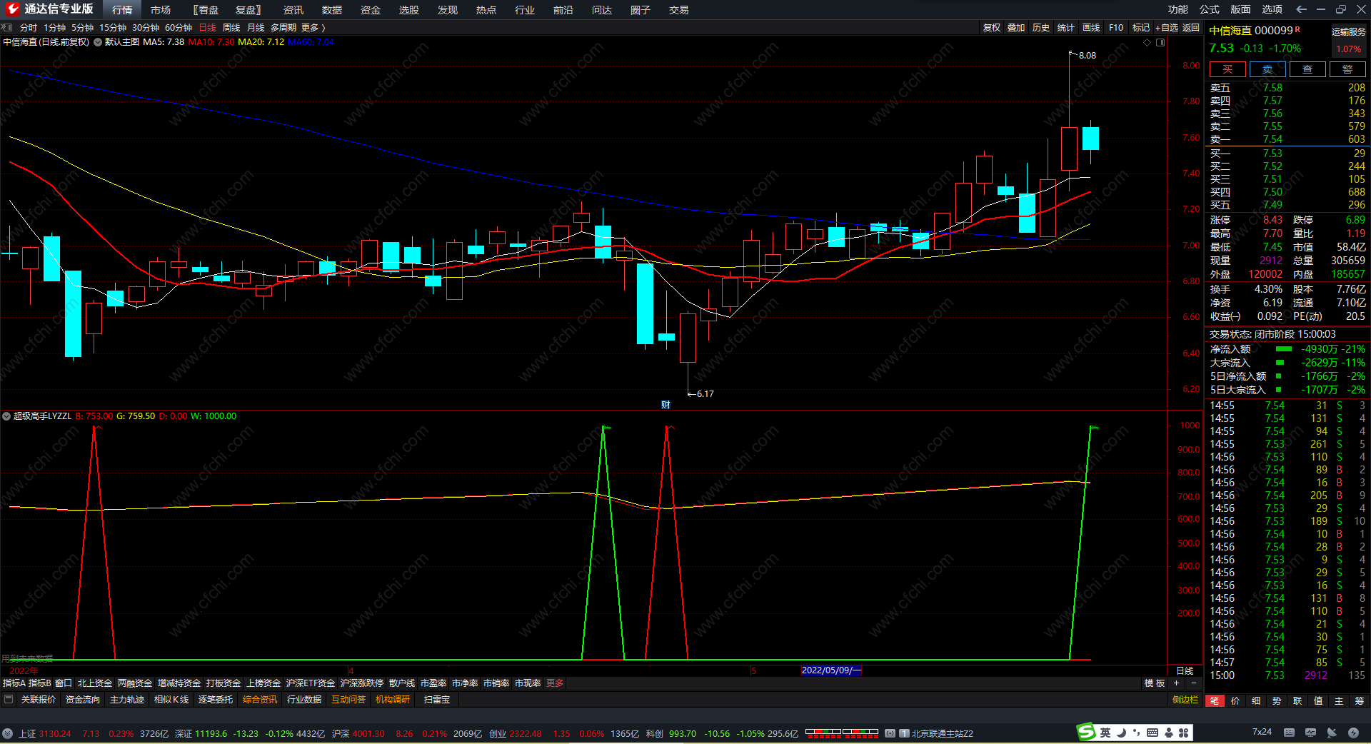Click the 财 finance marker below the candlesticks
Image resolution: width=1371 pixels, height=744 pixels.
tap(666, 405)
